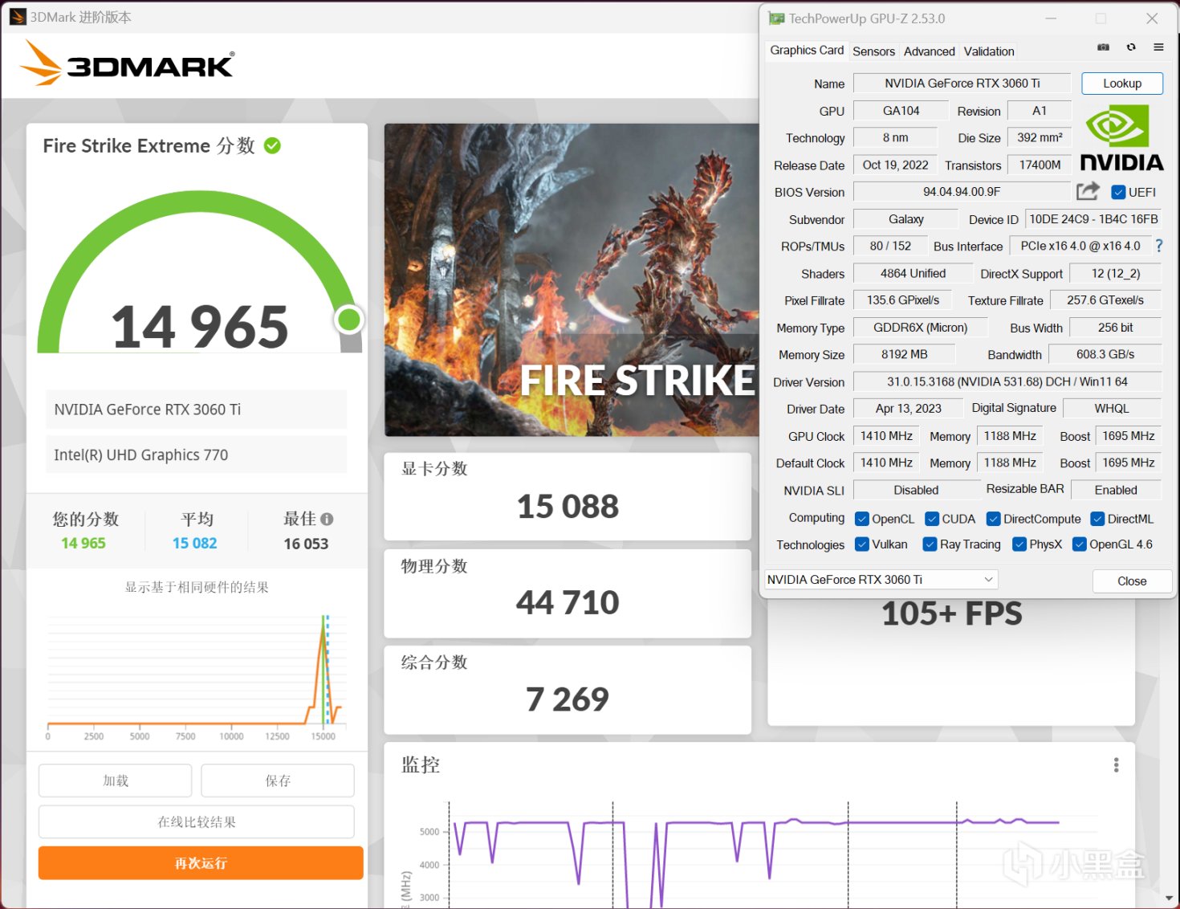Click the Subvendor Galaxy field
1180x909 pixels.
pos(905,219)
